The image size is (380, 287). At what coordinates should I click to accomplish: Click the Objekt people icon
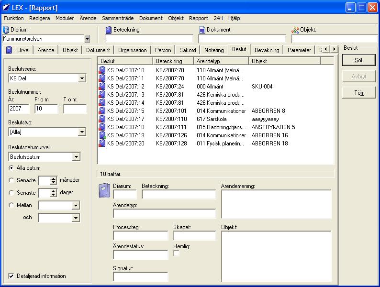tap(295, 30)
